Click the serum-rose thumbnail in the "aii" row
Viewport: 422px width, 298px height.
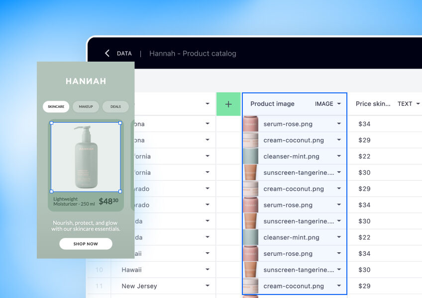coord(251,253)
